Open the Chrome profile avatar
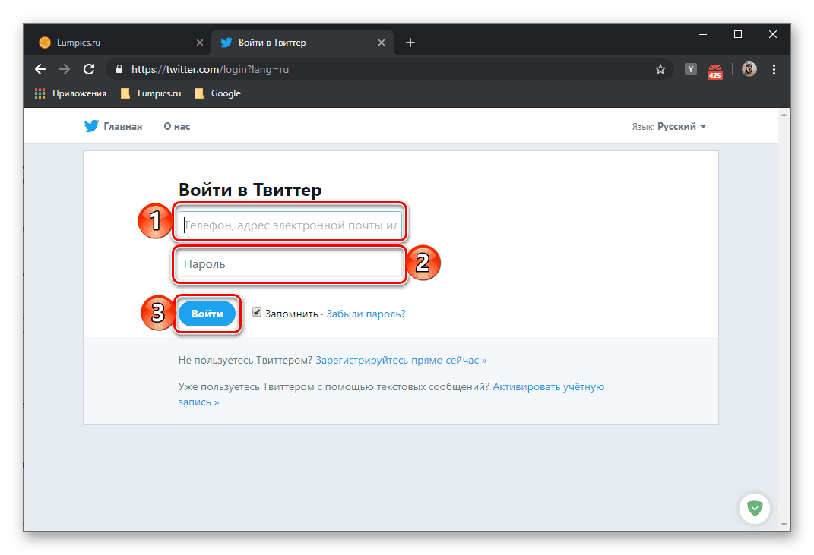The width and height of the screenshot is (814, 555). point(749,69)
